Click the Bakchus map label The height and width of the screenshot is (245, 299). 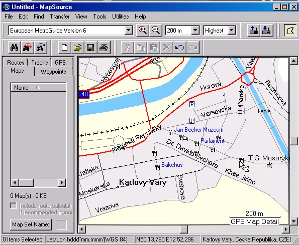[172, 165]
